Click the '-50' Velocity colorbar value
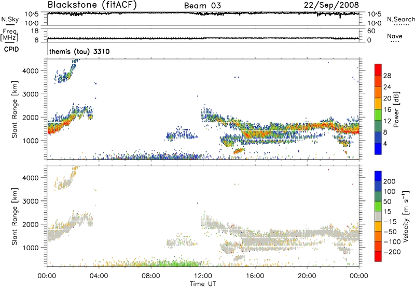Image resolution: width=415 pixels, height=287 pixels. pos(390,232)
